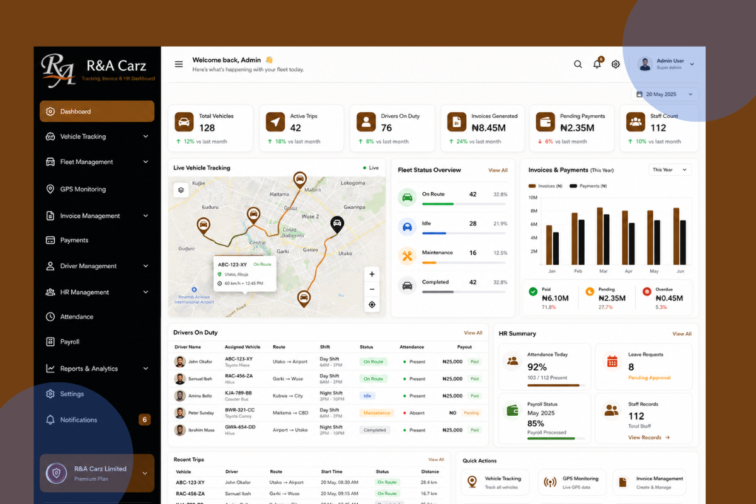The image size is (756, 504).
Task: Click the R&A Carz logo
Action: point(97,70)
